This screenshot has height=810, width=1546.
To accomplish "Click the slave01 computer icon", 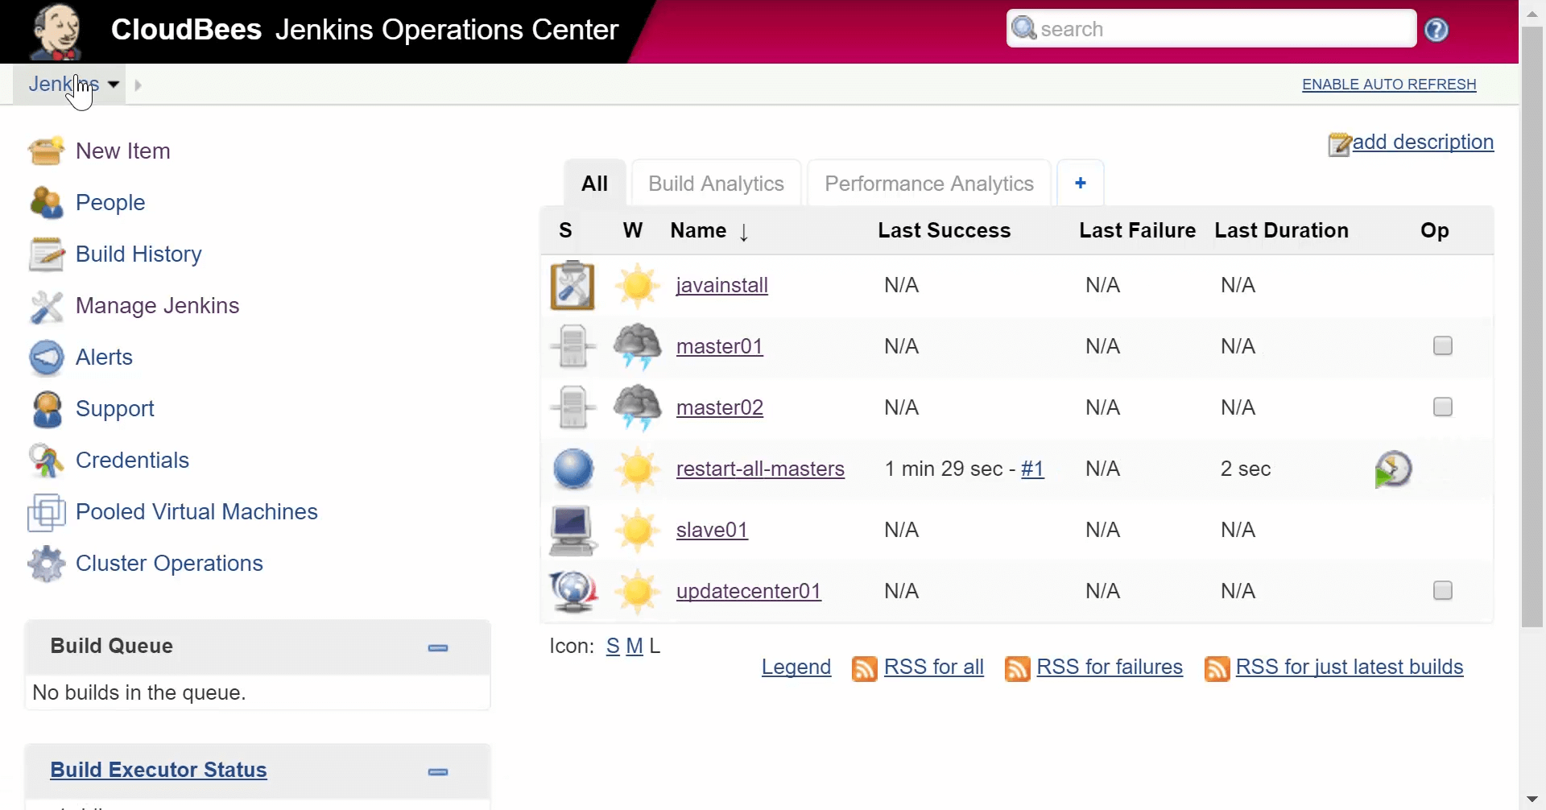I will (x=573, y=530).
